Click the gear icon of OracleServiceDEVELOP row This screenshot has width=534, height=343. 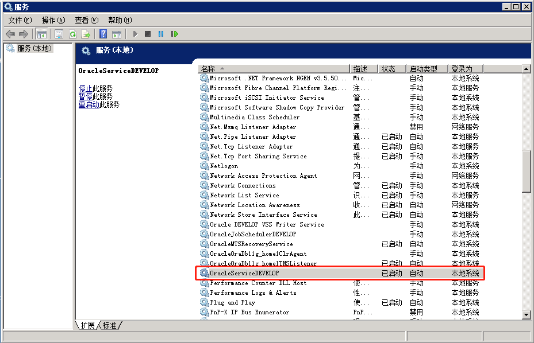click(204, 273)
